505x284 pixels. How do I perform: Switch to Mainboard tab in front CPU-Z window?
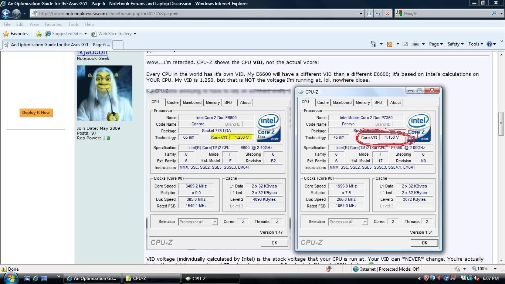[342, 102]
